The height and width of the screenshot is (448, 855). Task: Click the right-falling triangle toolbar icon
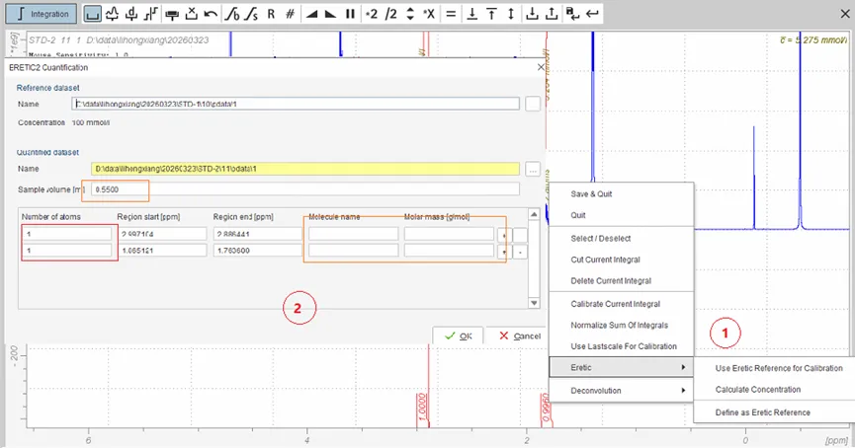pyautogui.click(x=330, y=14)
